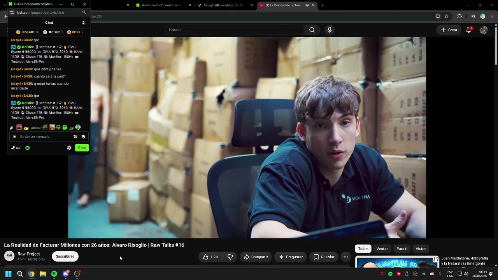The image size is (498, 280).
Task: Open File Explorer from the taskbar
Action: point(43,274)
